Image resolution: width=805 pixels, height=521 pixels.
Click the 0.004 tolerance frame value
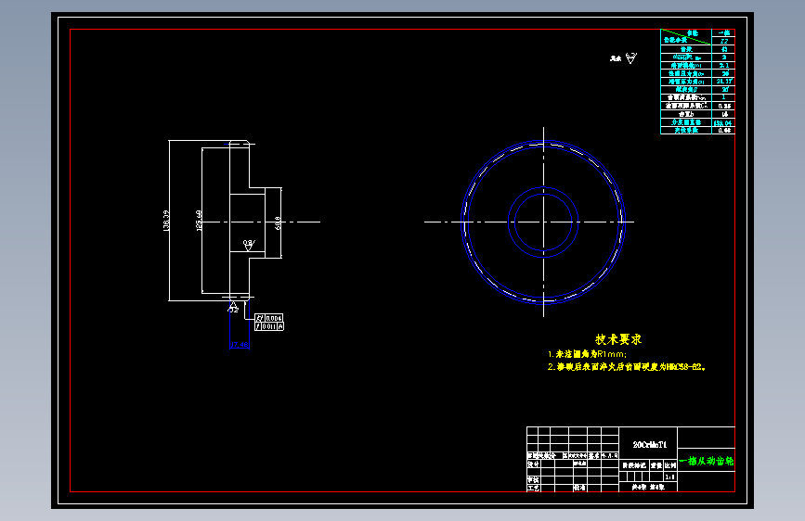(x=274, y=319)
